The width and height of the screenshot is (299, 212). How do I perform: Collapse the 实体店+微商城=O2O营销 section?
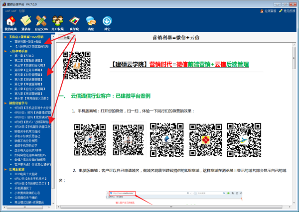(x=5, y=37)
